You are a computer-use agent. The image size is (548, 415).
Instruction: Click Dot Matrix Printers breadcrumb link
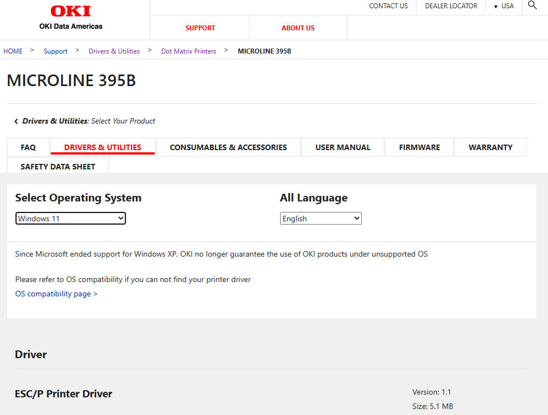coord(188,51)
